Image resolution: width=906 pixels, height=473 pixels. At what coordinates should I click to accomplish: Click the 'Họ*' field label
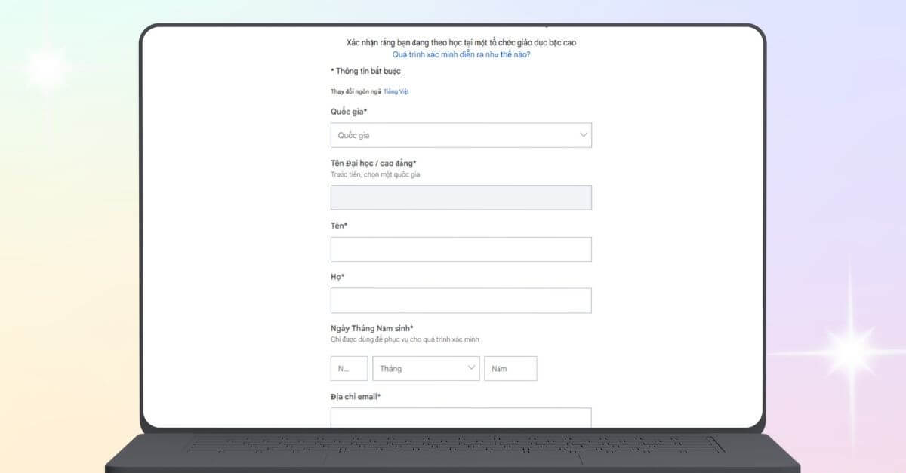[x=337, y=277]
